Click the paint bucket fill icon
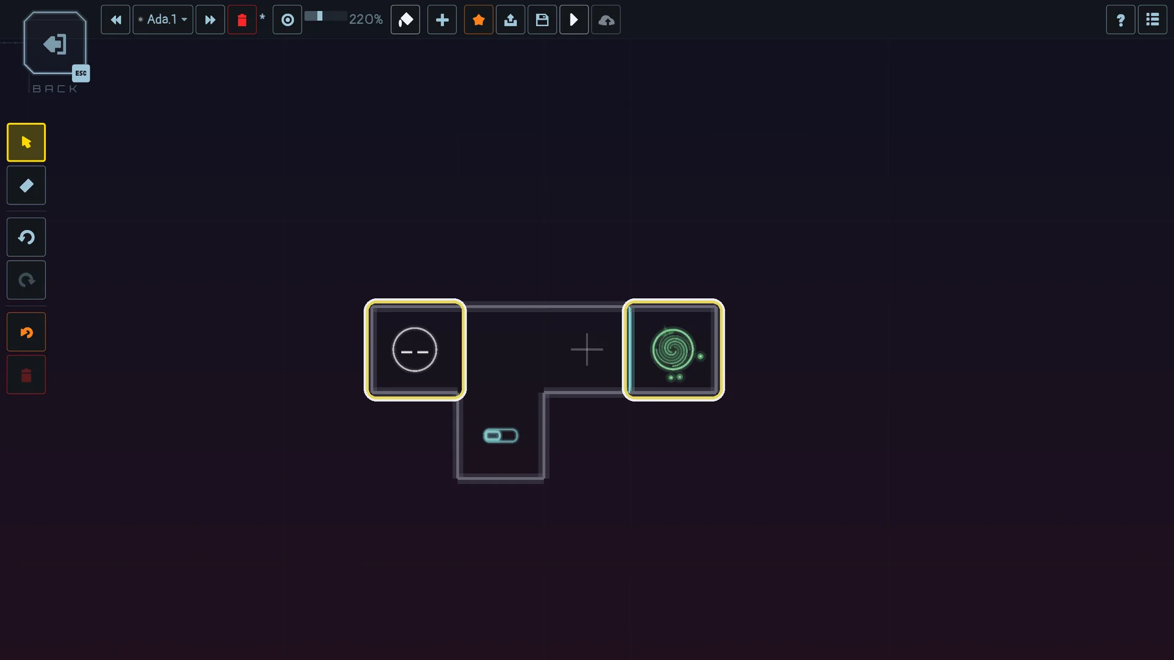This screenshot has width=1174, height=660. pos(405,20)
